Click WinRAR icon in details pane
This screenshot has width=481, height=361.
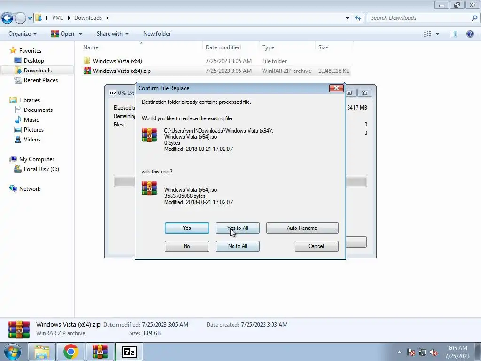tap(19, 329)
